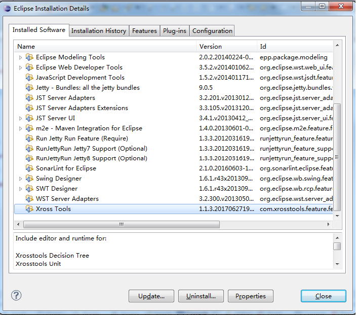Click version 2.1.0.20160603-1... cell
The image size is (356, 315).
pos(226,168)
